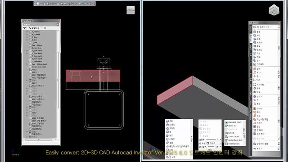Select the 스레드 (Thread) tool
Viewport: 288px width, 162px height.
[170, 139]
